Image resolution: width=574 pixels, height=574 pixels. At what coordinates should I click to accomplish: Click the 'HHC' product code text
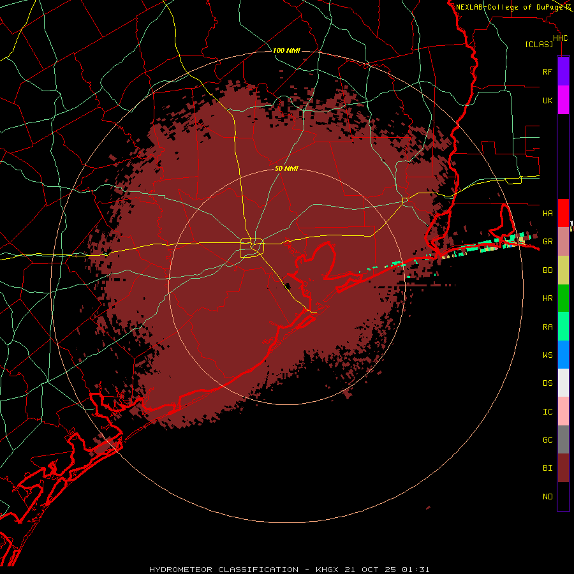point(560,38)
